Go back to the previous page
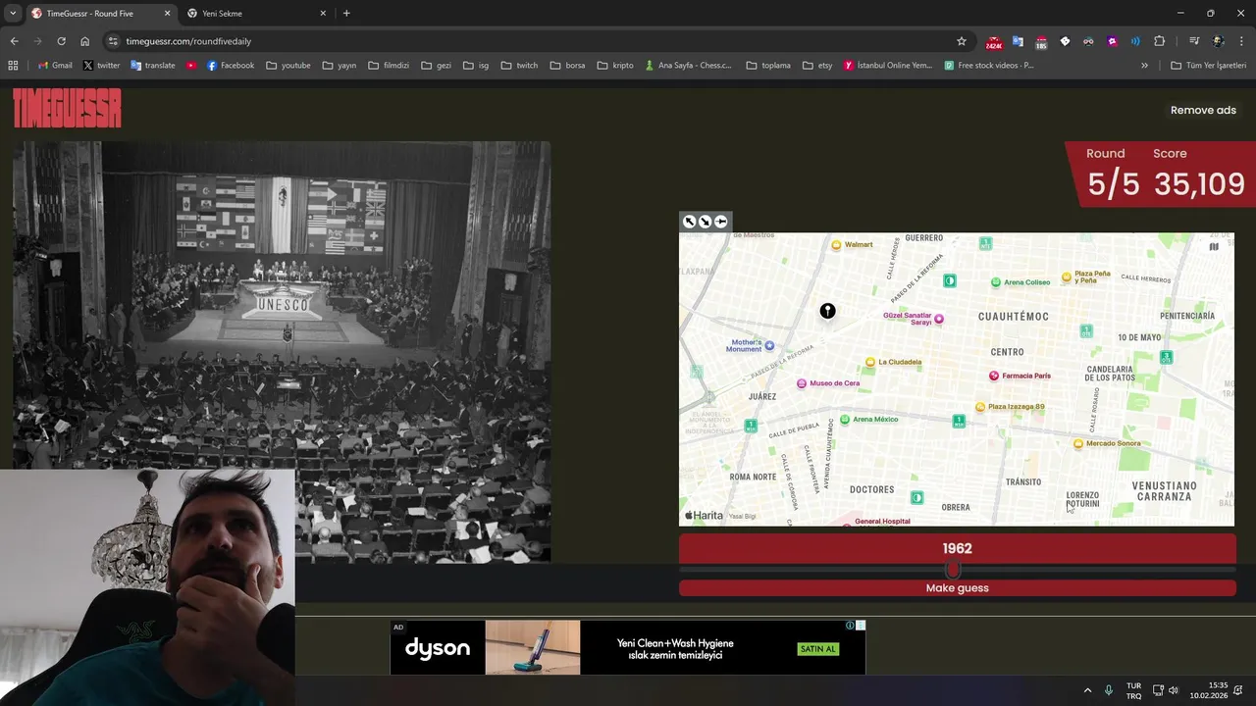Image resolution: width=1256 pixels, height=706 pixels. (14, 41)
